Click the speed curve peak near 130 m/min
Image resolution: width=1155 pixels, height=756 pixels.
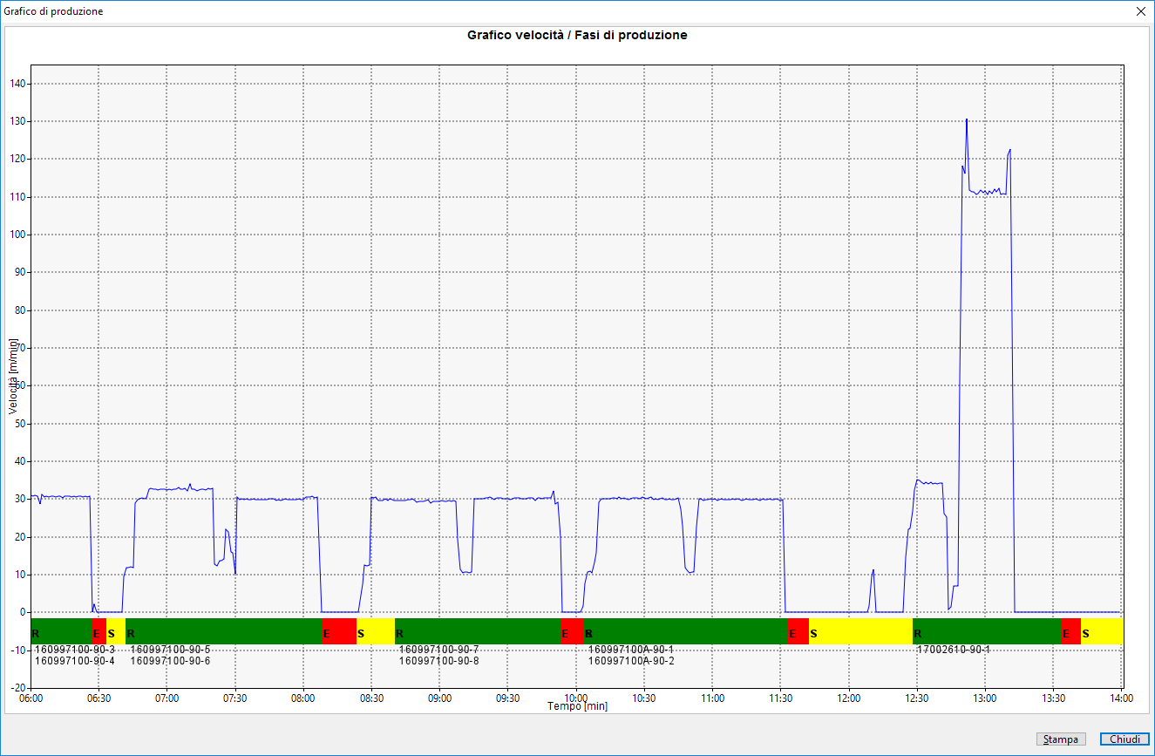(x=967, y=119)
